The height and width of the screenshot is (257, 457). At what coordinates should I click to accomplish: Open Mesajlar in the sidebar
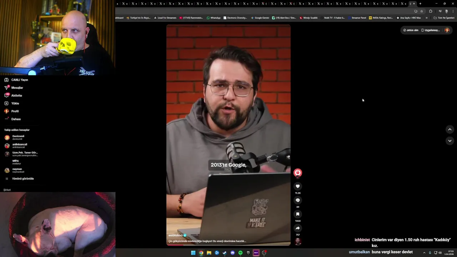tap(14, 88)
